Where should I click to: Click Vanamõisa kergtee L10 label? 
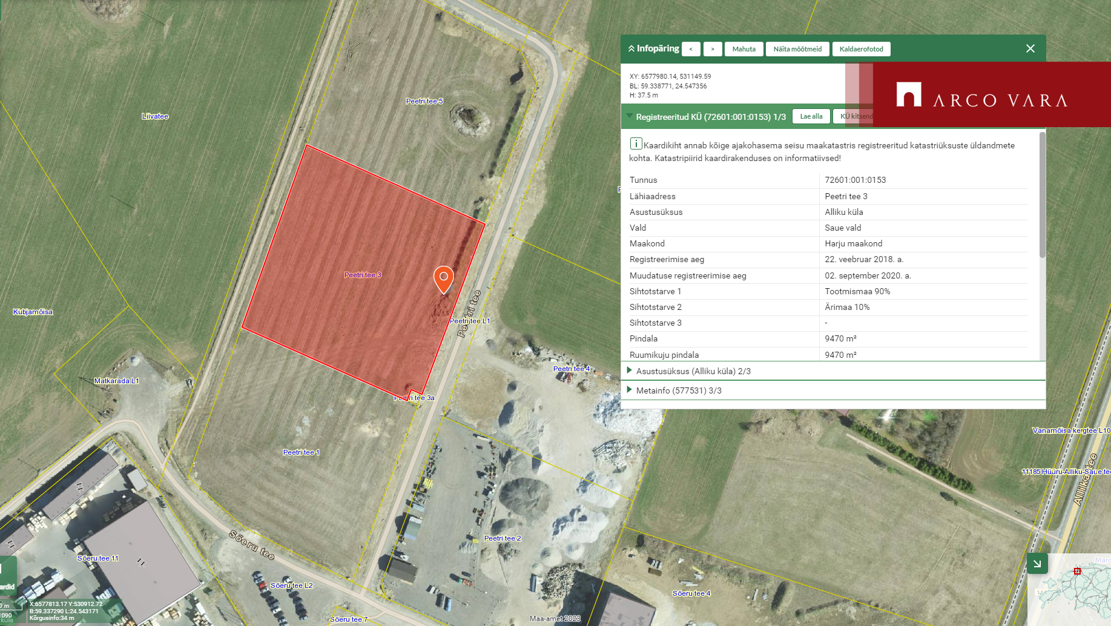coord(1071,430)
